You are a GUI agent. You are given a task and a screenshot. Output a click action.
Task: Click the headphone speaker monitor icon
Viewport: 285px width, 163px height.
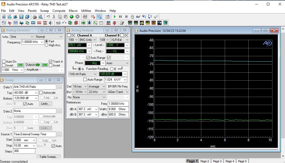[x=51, y=23]
